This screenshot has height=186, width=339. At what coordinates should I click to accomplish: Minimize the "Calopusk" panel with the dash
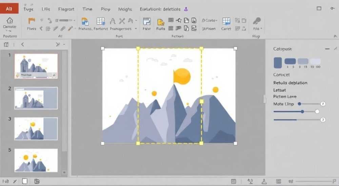tap(327, 49)
